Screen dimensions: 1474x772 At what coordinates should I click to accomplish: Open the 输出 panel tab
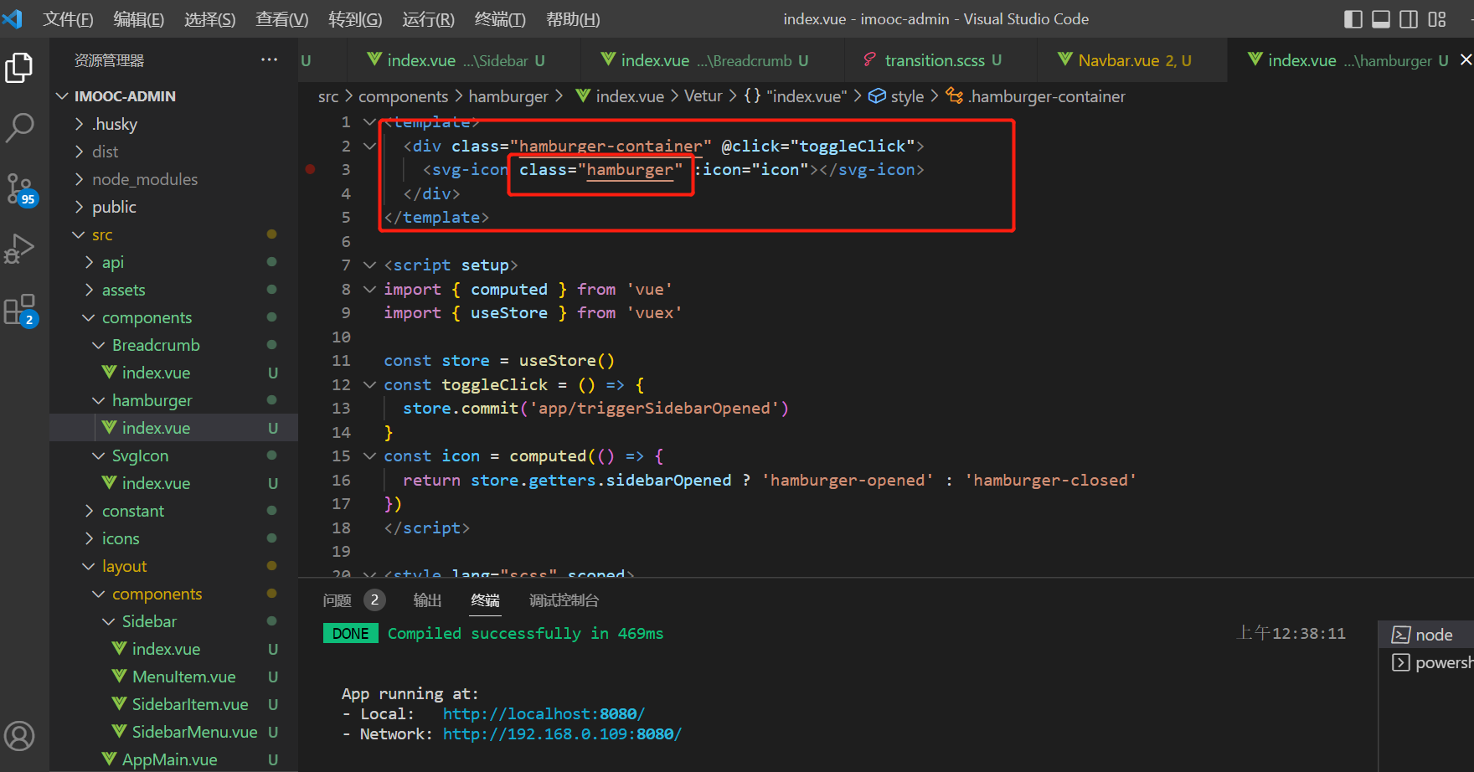(x=427, y=600)
